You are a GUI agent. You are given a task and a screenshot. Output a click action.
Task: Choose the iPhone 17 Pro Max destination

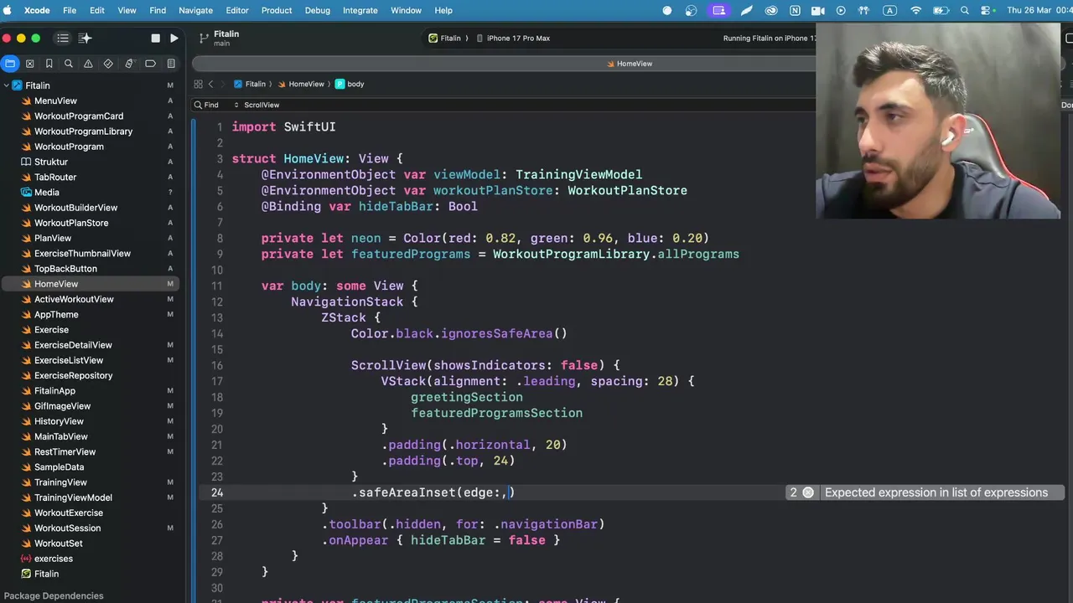[513, 39]
